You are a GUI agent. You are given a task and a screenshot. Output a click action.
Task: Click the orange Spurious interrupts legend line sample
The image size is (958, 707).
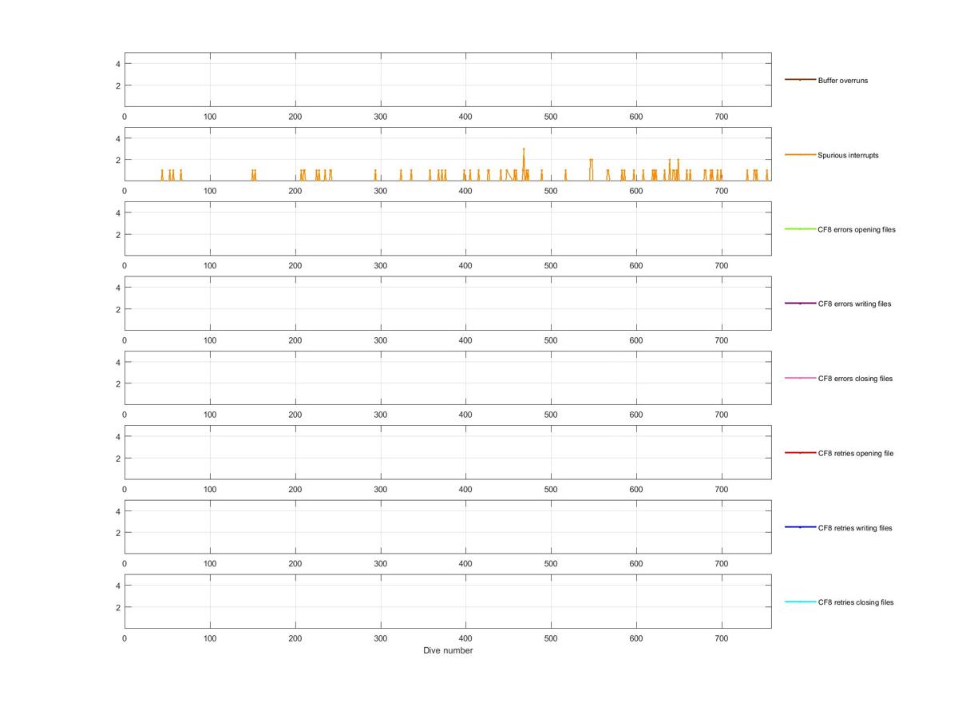800,154
